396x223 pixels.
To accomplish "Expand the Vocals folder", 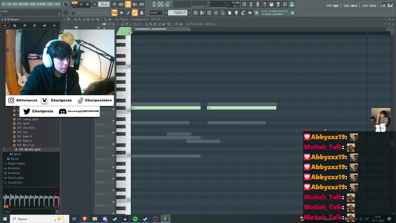I will pos(15,159).
